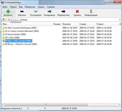The height and width of the screenshot is (111, 122).
Task: Click modified date 2009-04-27 20:09
Action: (x=70, y=44)
